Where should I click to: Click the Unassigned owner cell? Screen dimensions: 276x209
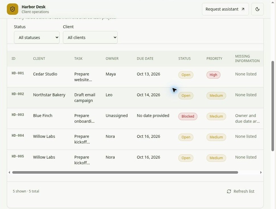pos(116,116)
